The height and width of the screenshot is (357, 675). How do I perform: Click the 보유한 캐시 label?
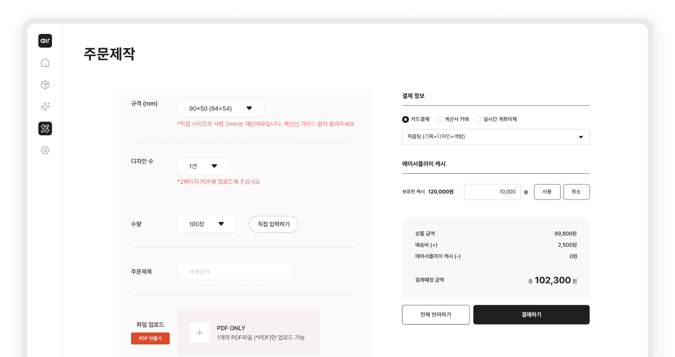pos(413,192)
